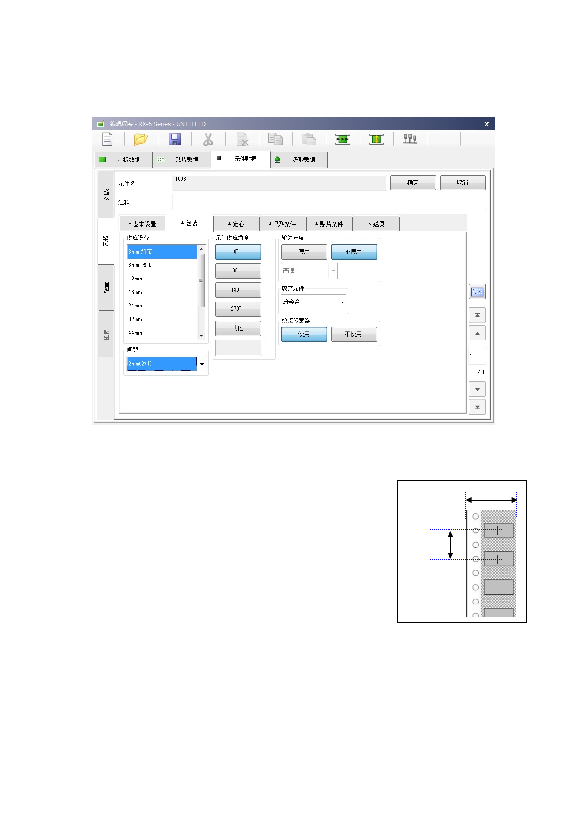Image resolution: width=587 pixels, height=831 pixels.
Task: Open a file with the folder icon
Action: (x=140, y=140)
